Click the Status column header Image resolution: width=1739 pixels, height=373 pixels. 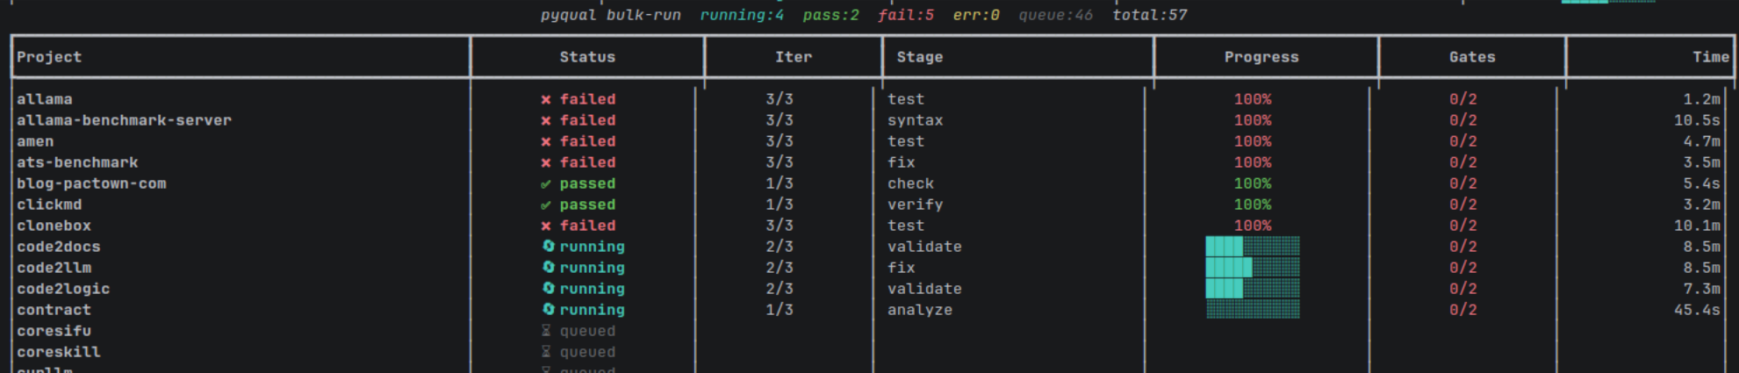[587, 57]
